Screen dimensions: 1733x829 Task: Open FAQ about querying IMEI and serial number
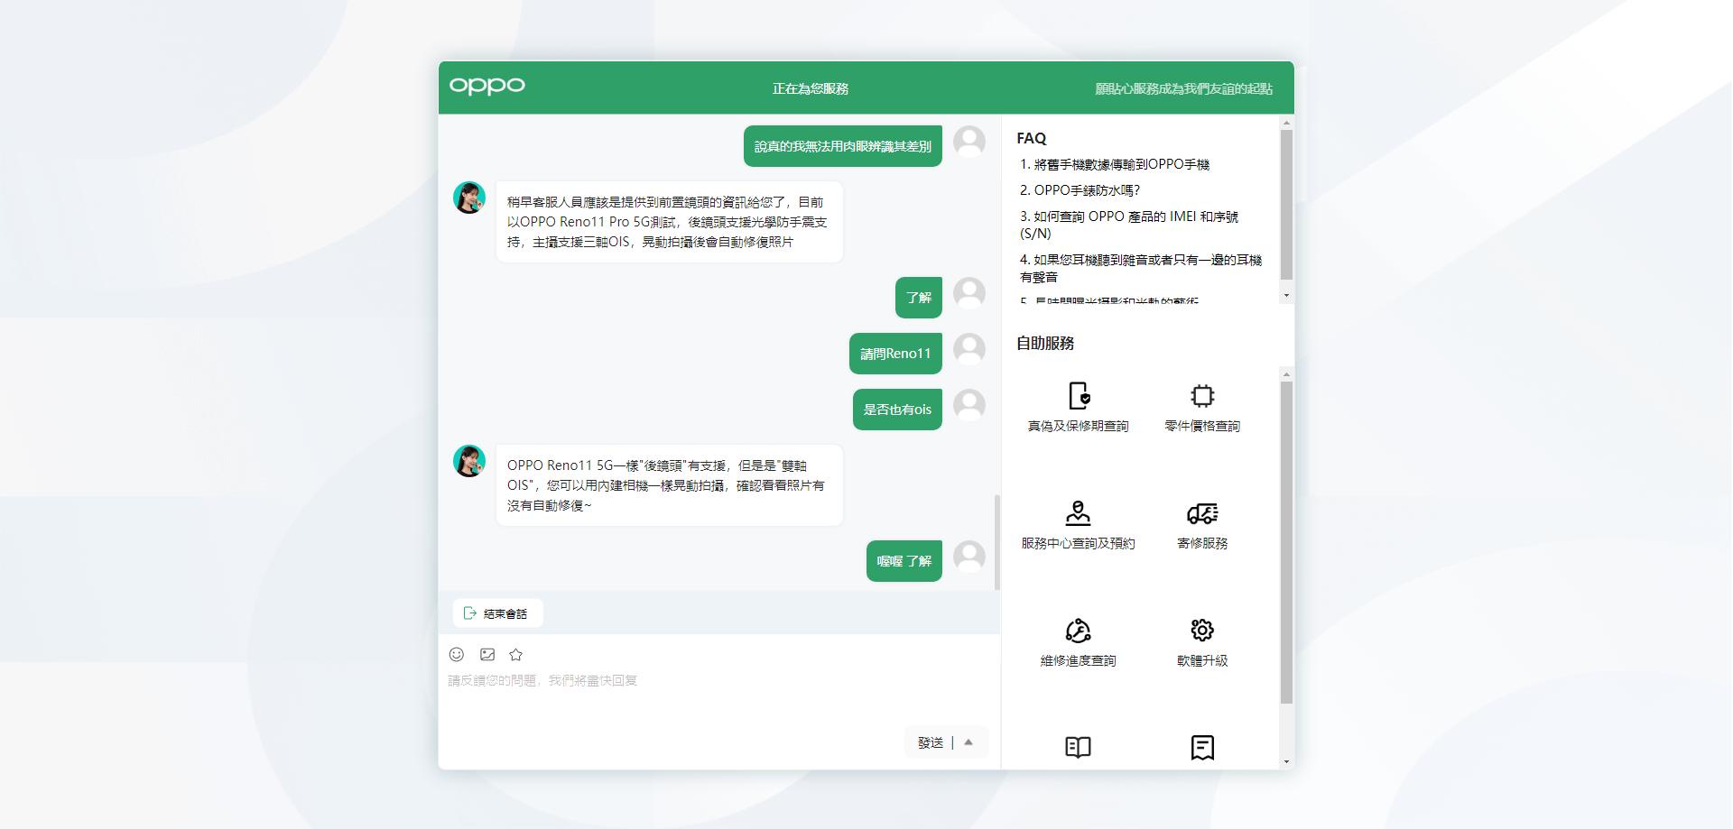pyautogui.click(x=1128, y=225)
